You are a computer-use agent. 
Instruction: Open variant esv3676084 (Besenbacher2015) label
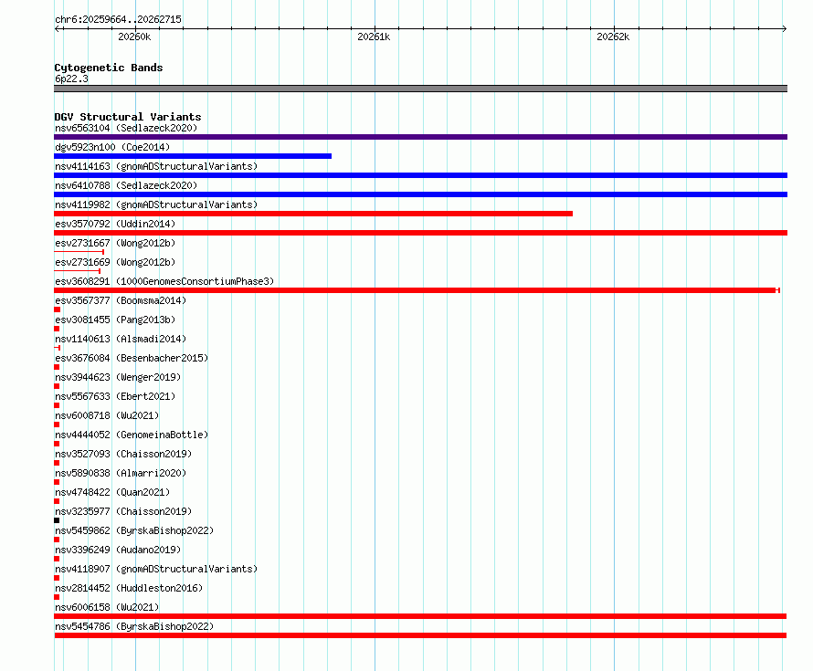pyautogui.click(x=132, y=358)
